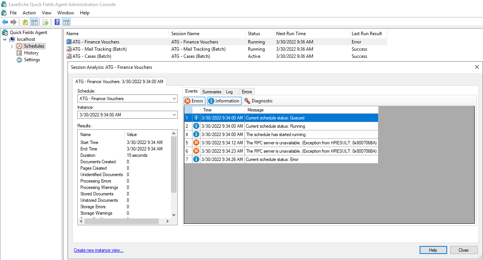This screenshot has height=260, width=483.
Task: Click the folder Up One Level icon
Action: 25,22
